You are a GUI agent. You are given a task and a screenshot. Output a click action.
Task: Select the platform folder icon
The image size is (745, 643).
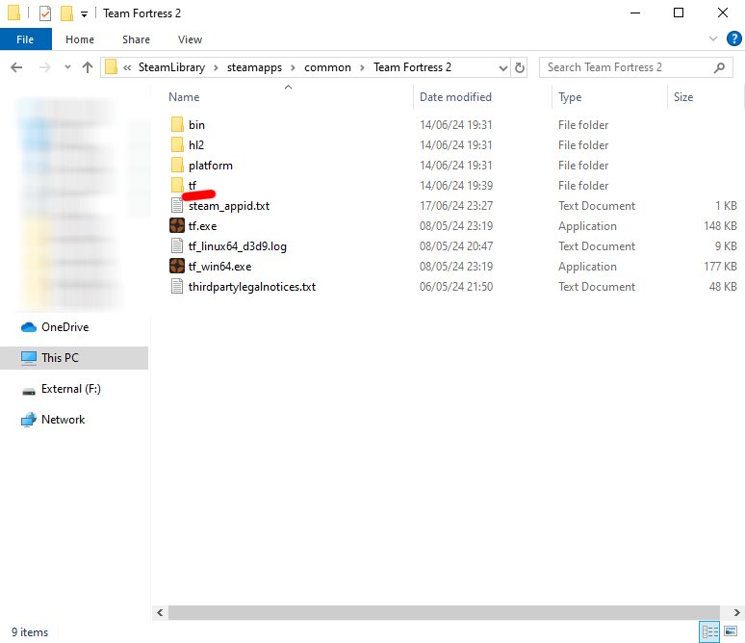pos(177,166)
